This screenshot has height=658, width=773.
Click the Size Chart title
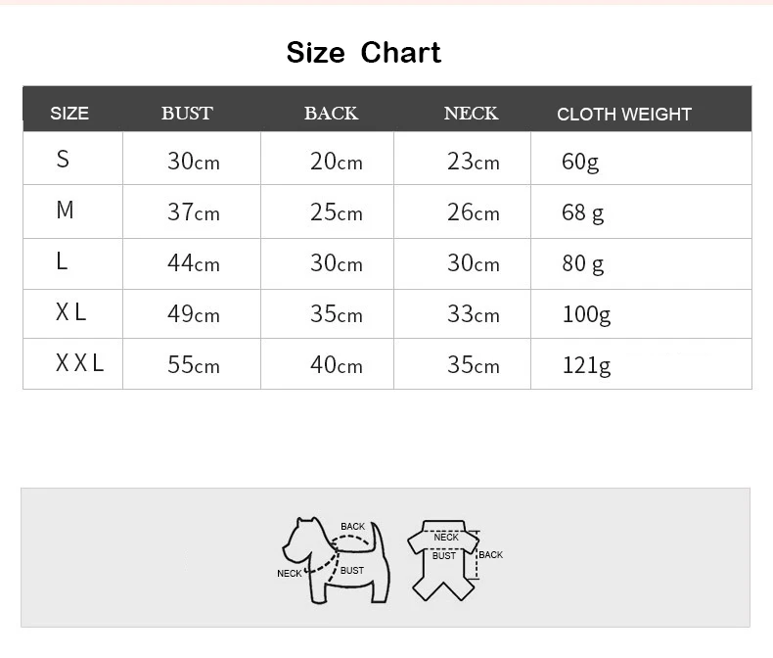(364, 53)
